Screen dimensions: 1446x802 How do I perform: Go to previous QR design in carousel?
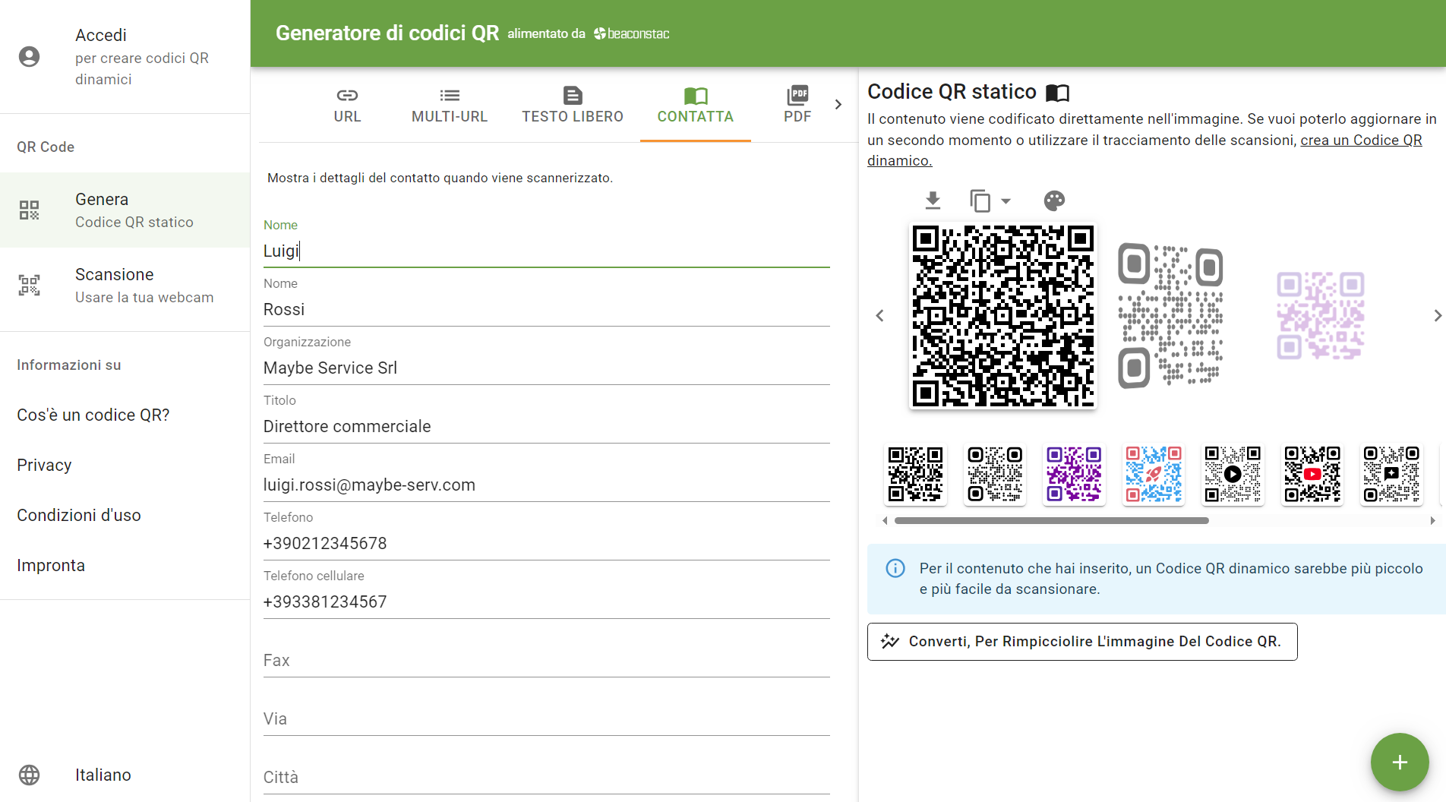(879, 315)
